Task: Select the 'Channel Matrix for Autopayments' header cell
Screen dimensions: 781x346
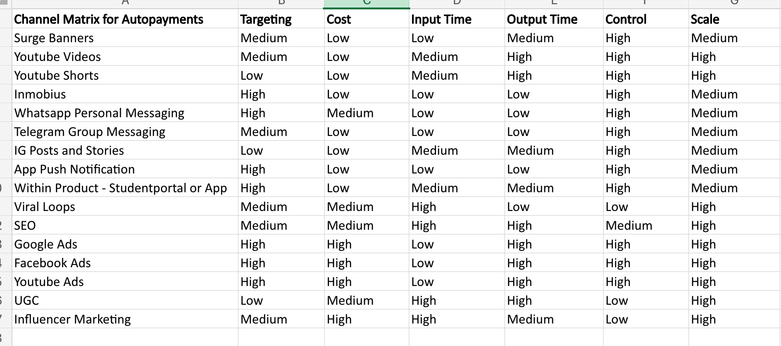Action: click(109, 19)
